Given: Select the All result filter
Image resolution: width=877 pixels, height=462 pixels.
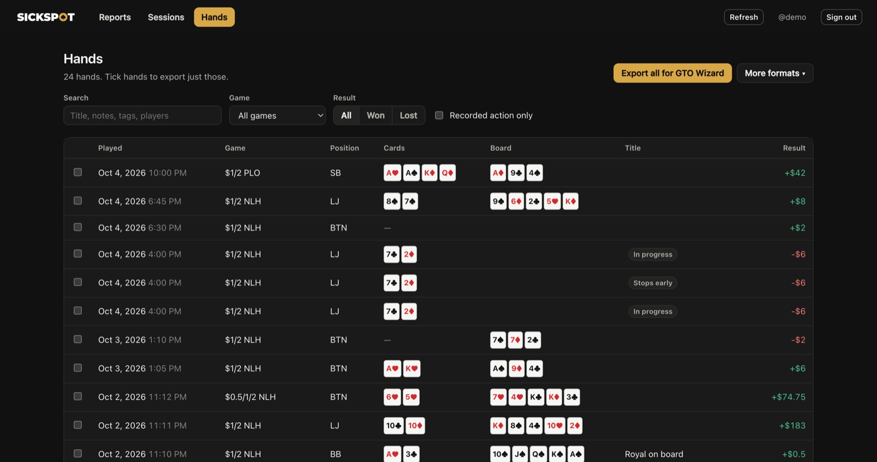Looking at the screenshot, I should 346,116.
